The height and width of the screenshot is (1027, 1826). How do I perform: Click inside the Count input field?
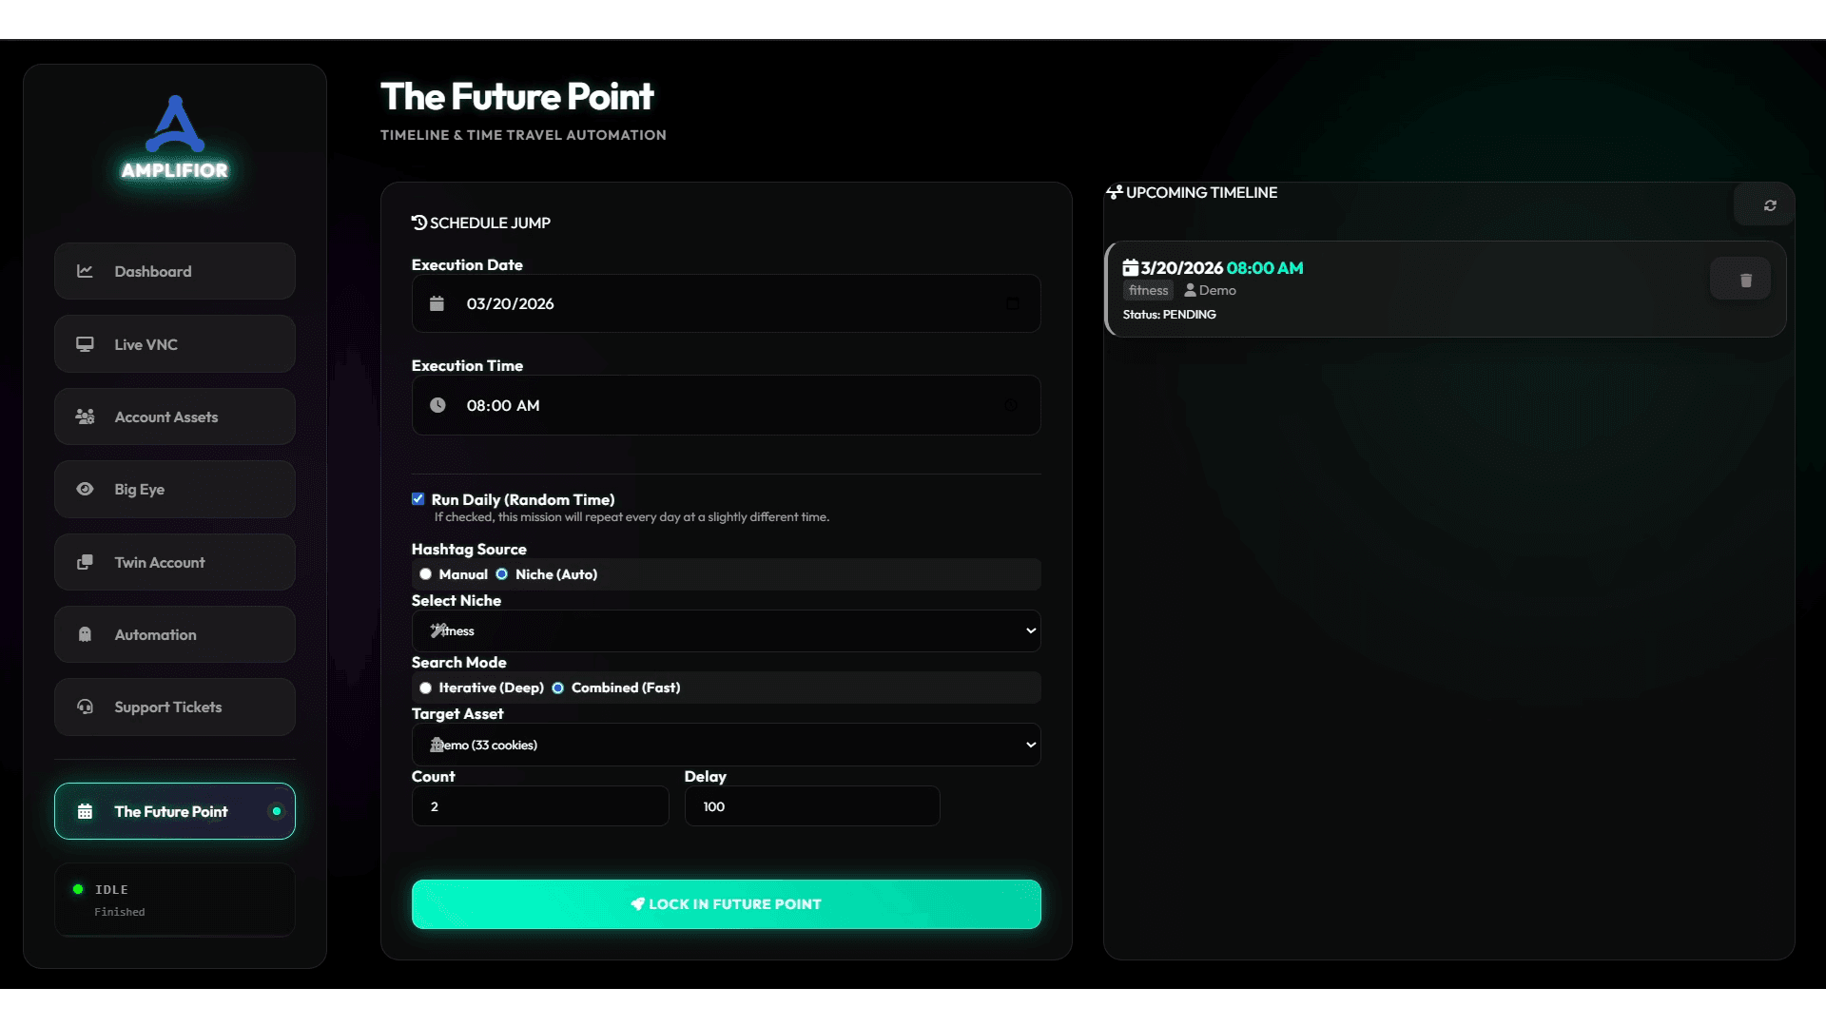539,805
